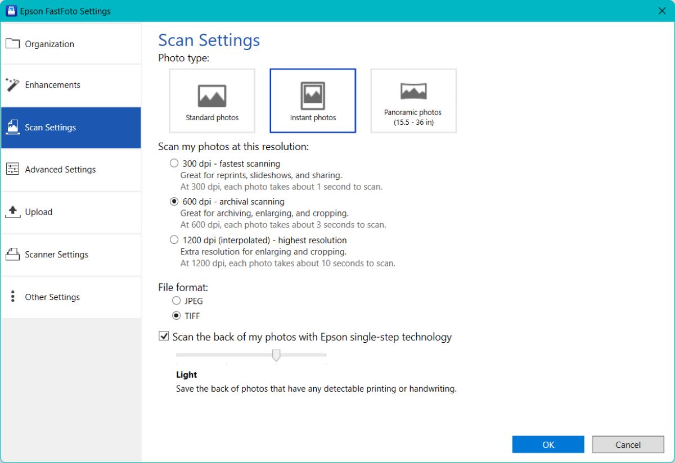Click the Advanced Settings sliders icon

coord(12,169)
